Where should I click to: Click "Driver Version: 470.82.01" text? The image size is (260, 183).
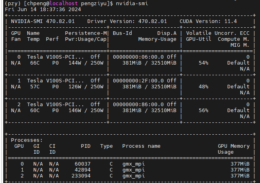(x=127, y=21)
